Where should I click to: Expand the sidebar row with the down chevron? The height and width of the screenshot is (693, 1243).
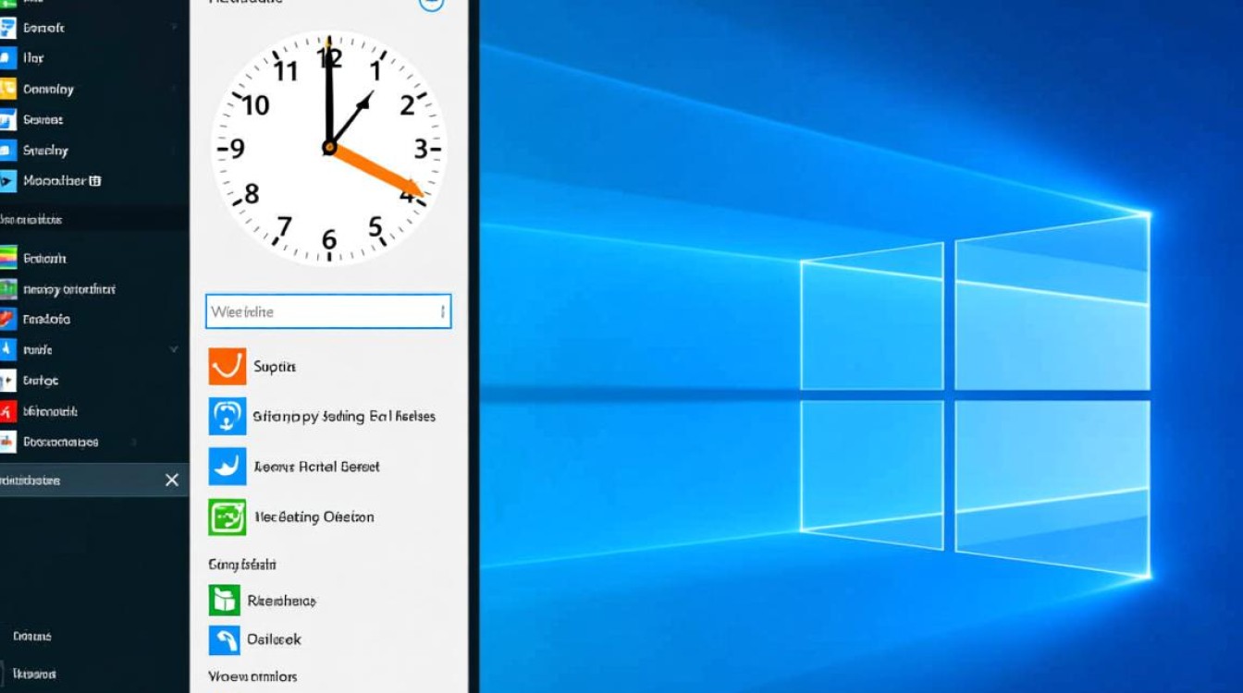point(173,349)
